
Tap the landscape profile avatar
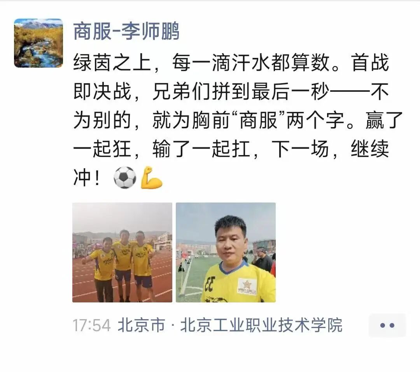tap(38, 43)
